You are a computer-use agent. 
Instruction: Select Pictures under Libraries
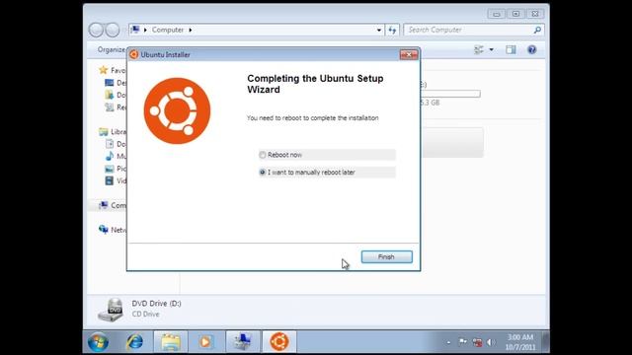point(116,169)
